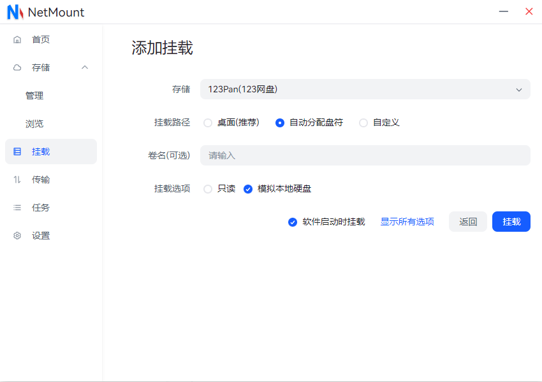Minimize the NetMount window
This screenshot has width=542, height=382.
click(x=504, y=11)
